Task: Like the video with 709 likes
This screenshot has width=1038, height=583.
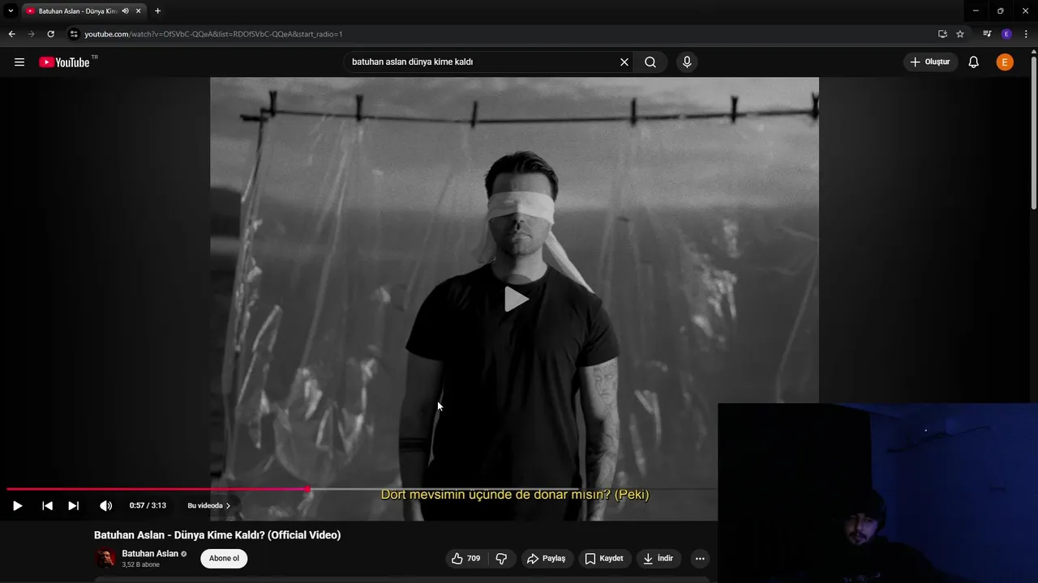Action: [466, 559]
